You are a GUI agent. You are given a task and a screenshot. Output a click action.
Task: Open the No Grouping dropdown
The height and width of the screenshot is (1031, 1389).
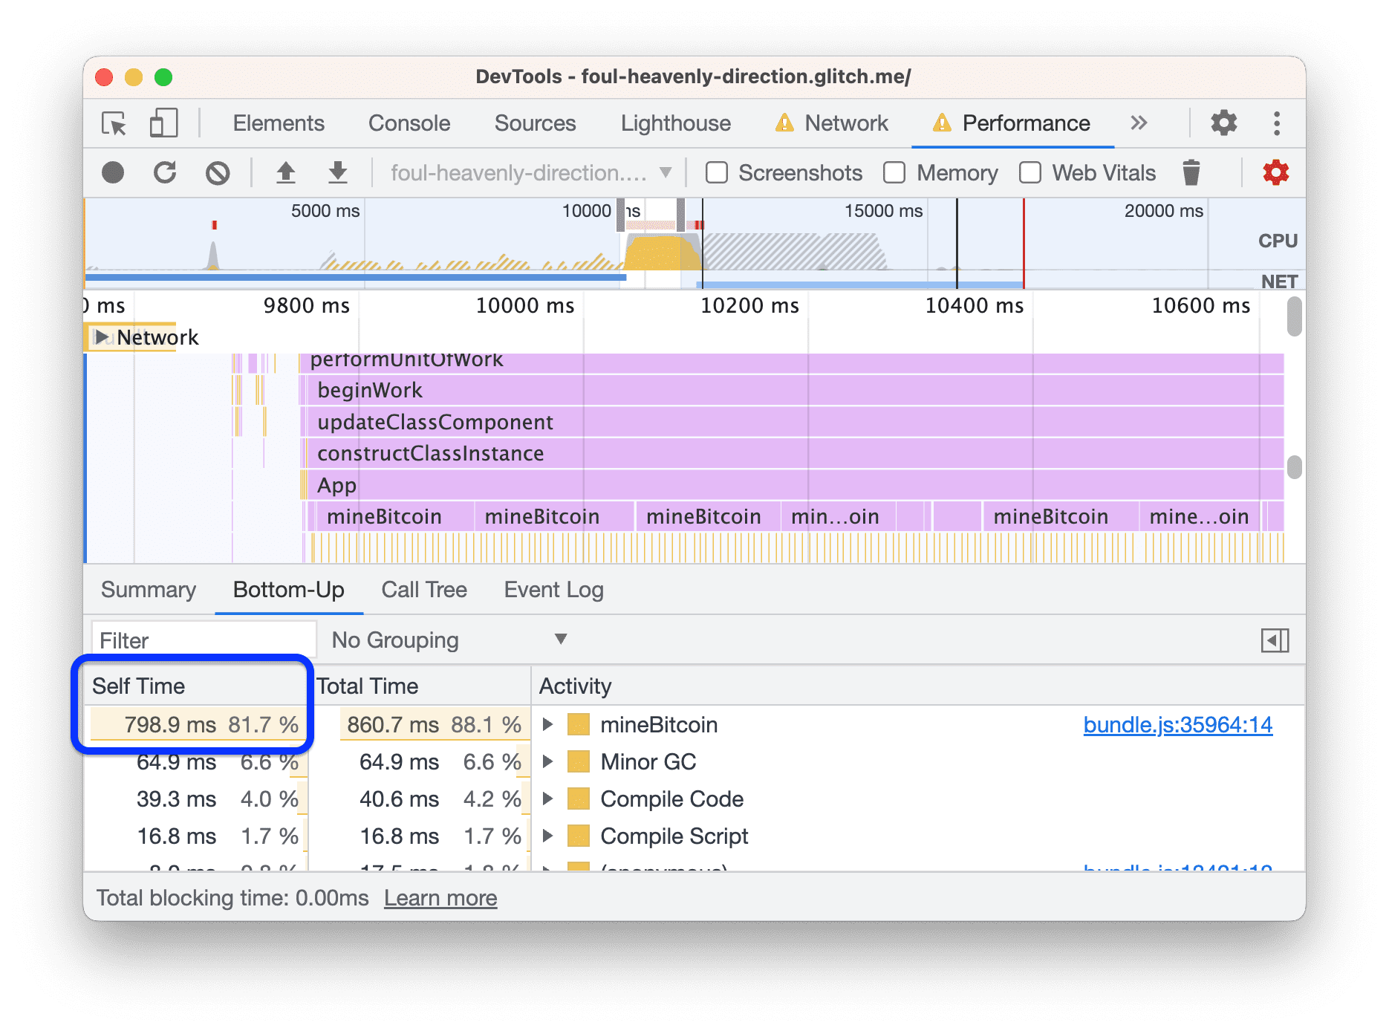[x=449, y=640]
